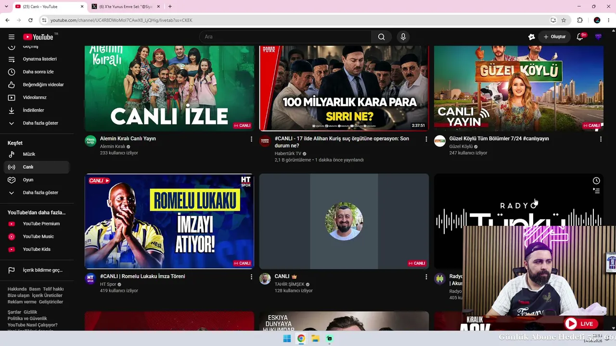Click TAHİR ŞİMŞEK channel name
The width and height of the screenshot is (616, 346).
click(x=290, y=284)
